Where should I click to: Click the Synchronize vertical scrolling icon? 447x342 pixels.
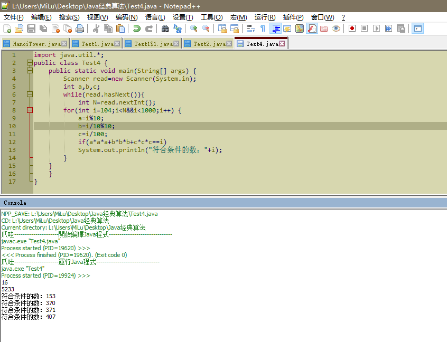[x=222, y=28]
